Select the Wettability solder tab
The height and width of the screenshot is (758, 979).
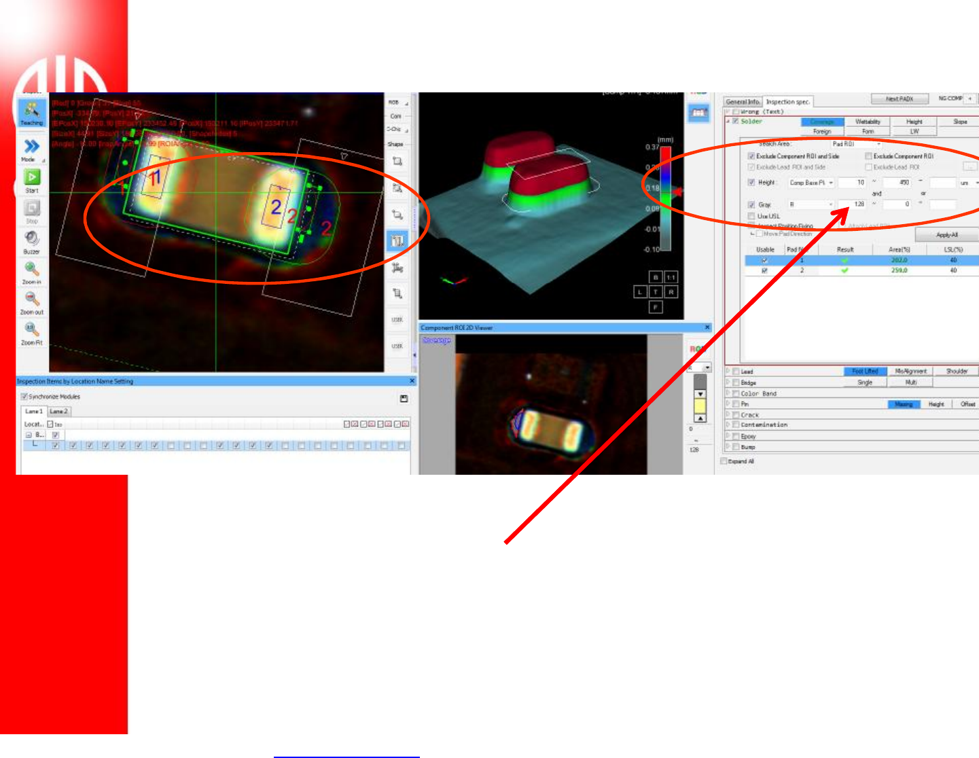click(868, 122)
